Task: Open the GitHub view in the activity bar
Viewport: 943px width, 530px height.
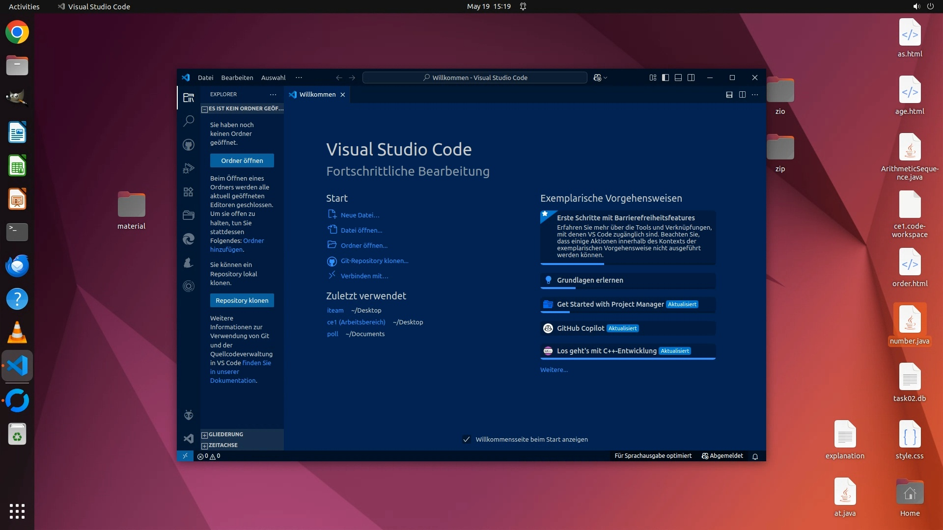Action: [189, 145]
